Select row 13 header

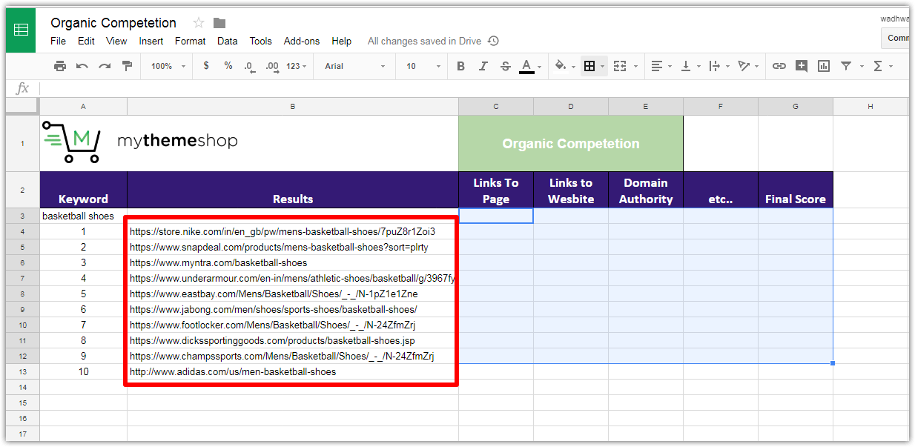tap(23, 372)
